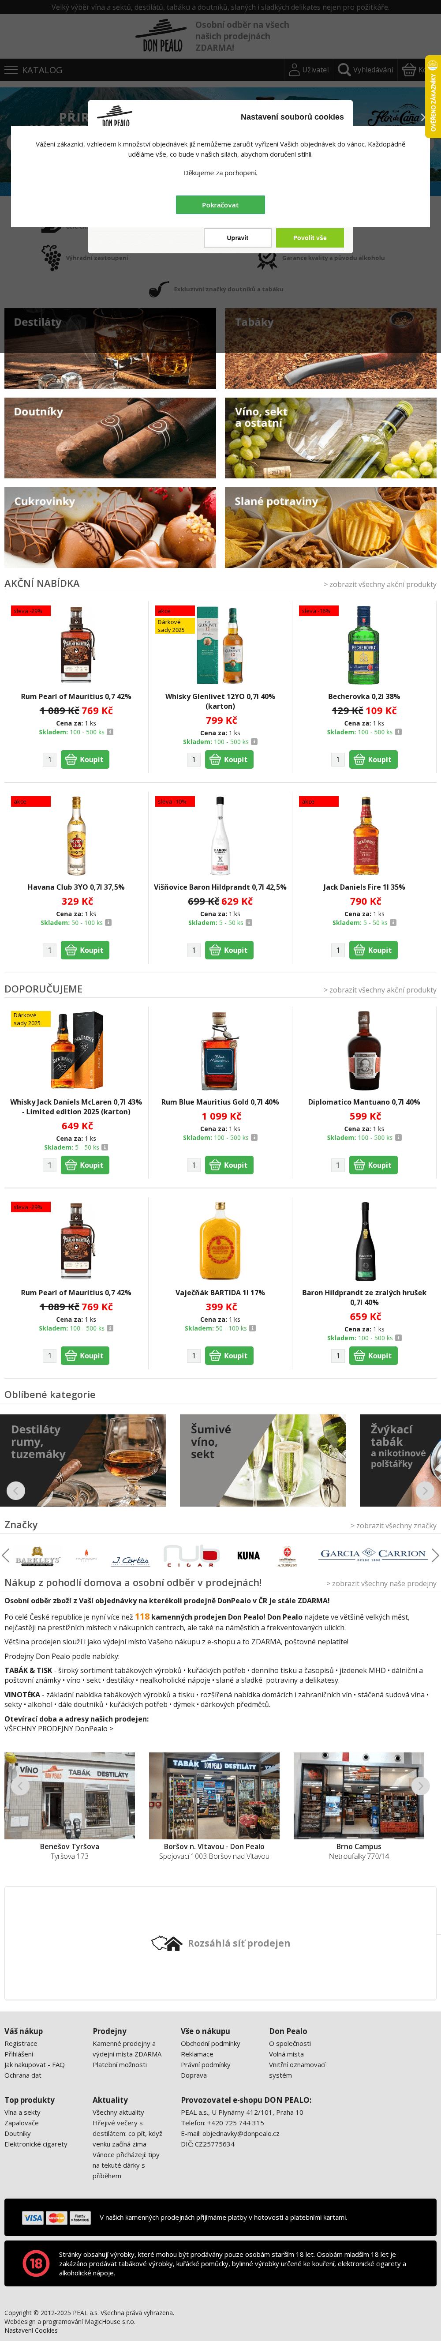This screenshot has height=2342, width=441.
Task: Click Koupit for Jack Daniels Fire
Action: click(373, 950)
